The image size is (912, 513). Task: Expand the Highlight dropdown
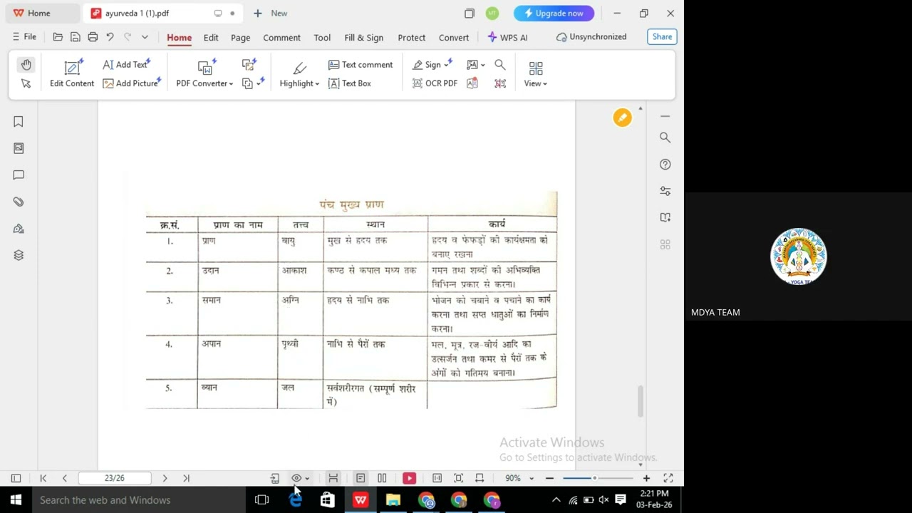pos(299,73)
